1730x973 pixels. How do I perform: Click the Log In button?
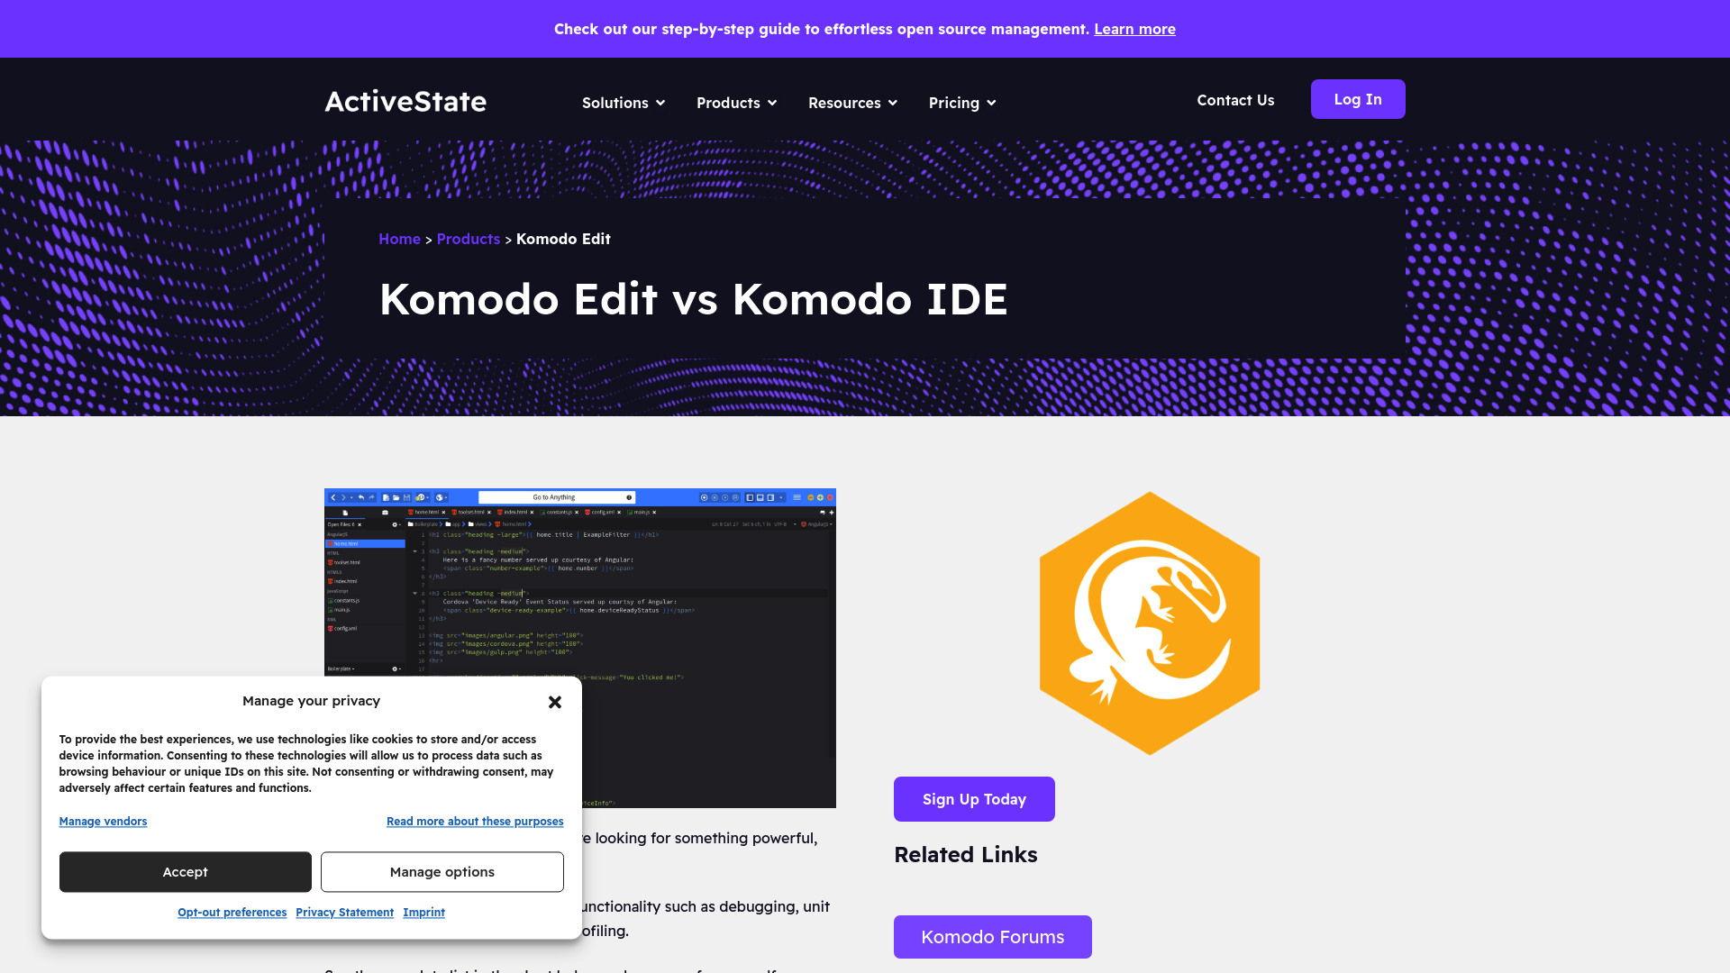tap(1358, 99)
